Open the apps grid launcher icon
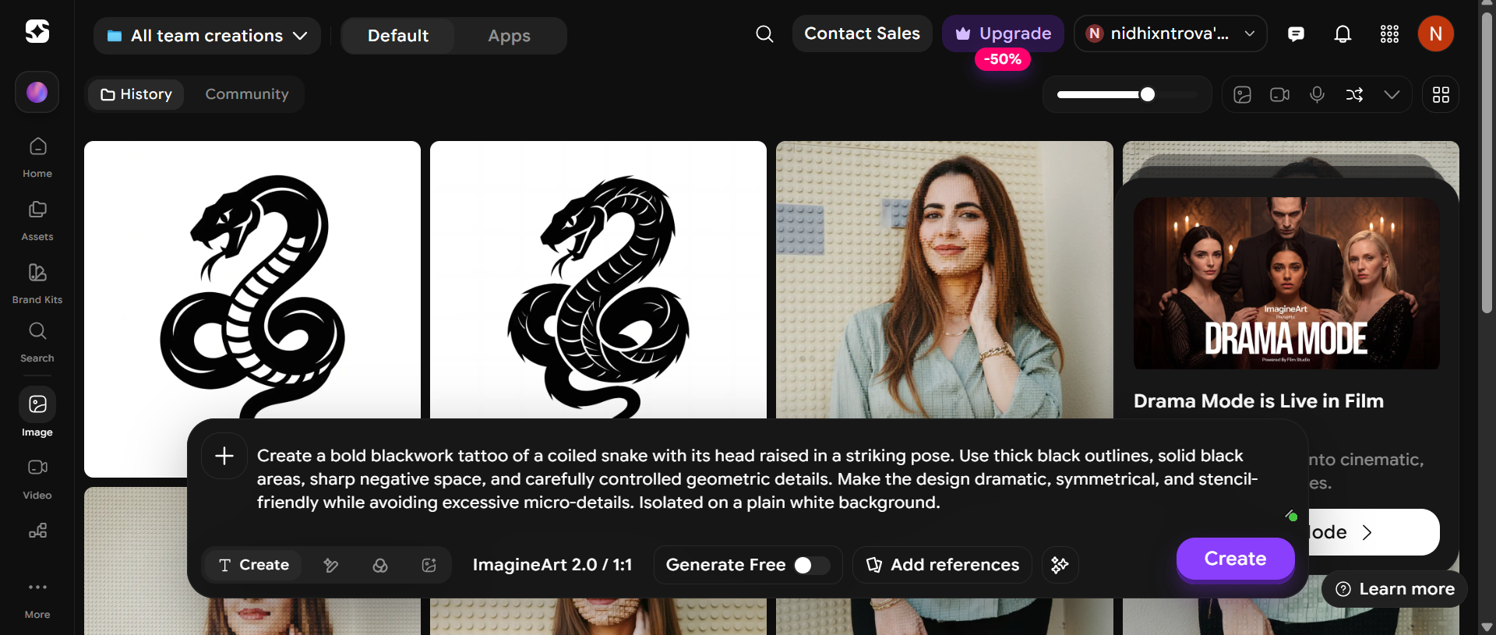Viewport: 1496px width, 635px height. coord(1389,34)
